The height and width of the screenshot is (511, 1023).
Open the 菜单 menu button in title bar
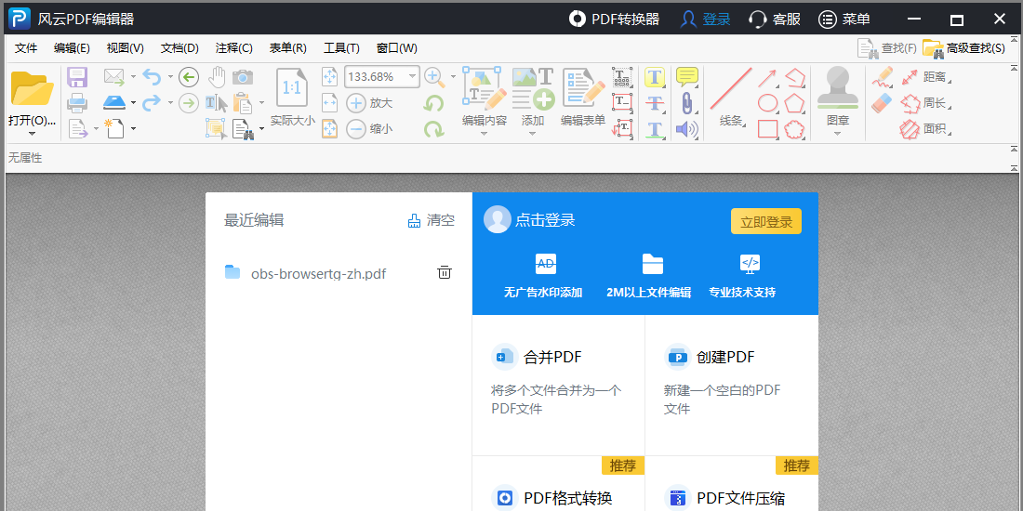click(x=844, y=19)
